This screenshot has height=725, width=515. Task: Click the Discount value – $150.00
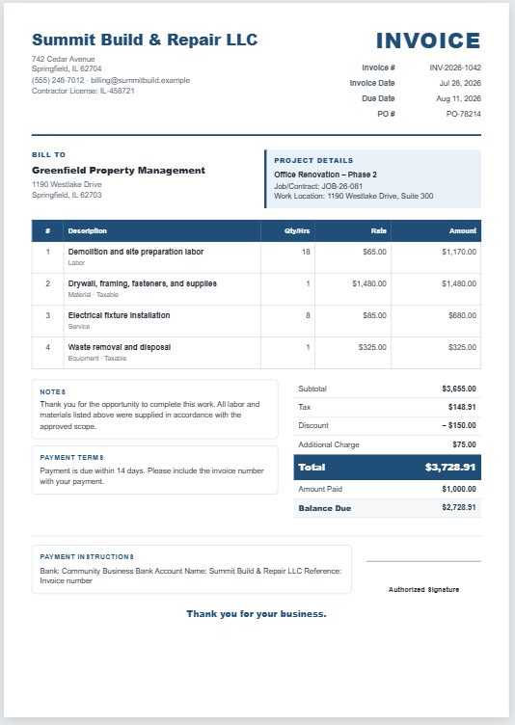tap(459, 425)
